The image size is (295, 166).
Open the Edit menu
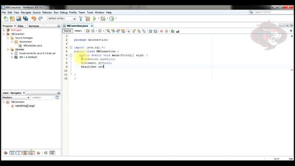(10, 12)
